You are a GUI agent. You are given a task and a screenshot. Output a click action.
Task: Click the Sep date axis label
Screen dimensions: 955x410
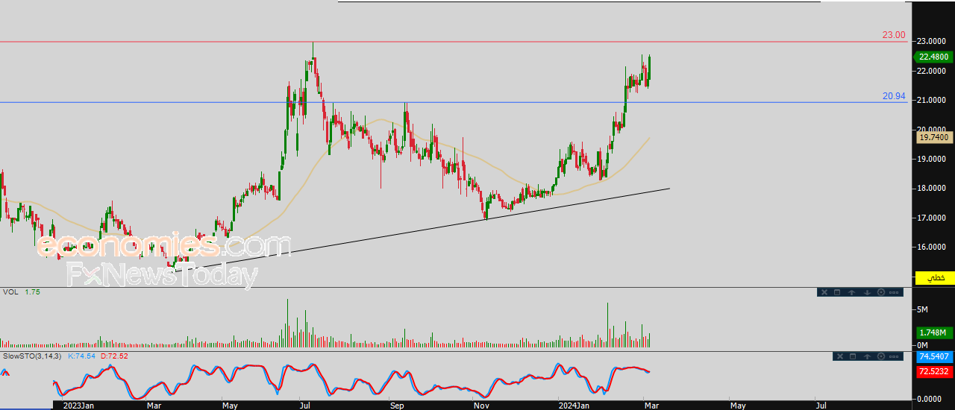coord(397,406)
